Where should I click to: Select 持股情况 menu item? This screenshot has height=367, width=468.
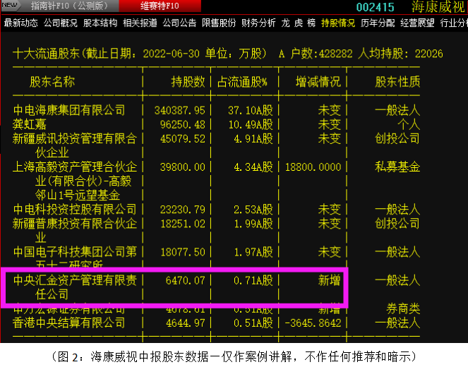coord(338,23)
